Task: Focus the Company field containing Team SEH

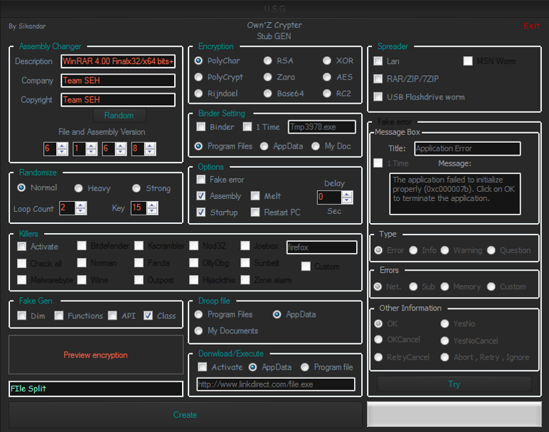Action: coord(117,81)
